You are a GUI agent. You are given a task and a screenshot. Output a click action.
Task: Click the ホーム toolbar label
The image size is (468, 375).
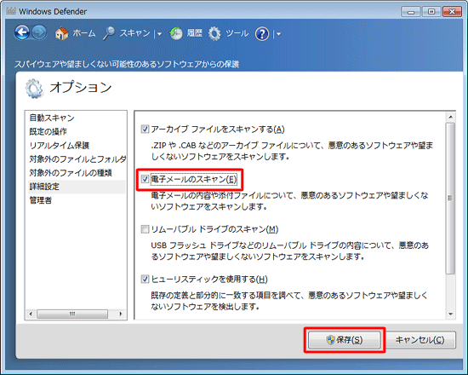tap(84, 33)
